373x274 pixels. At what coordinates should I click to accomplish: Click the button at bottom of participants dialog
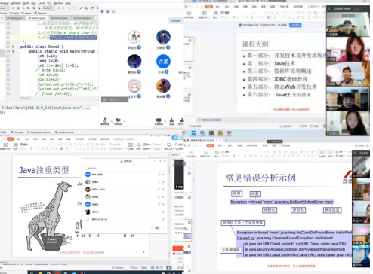click(x=157, y=228)
